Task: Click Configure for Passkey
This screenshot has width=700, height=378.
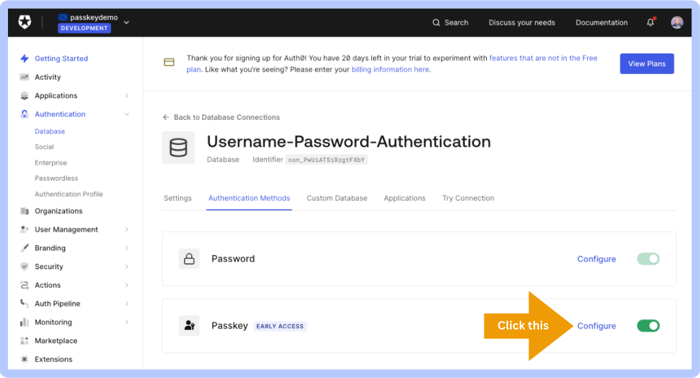Action: point(596,326)
